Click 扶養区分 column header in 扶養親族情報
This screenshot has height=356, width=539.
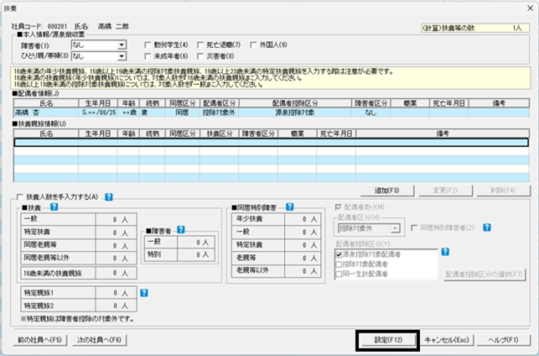pyautogui.click(x=220, y=133)
